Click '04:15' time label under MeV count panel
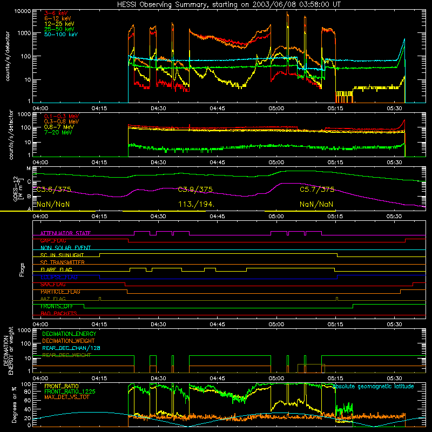 (99, 163)
